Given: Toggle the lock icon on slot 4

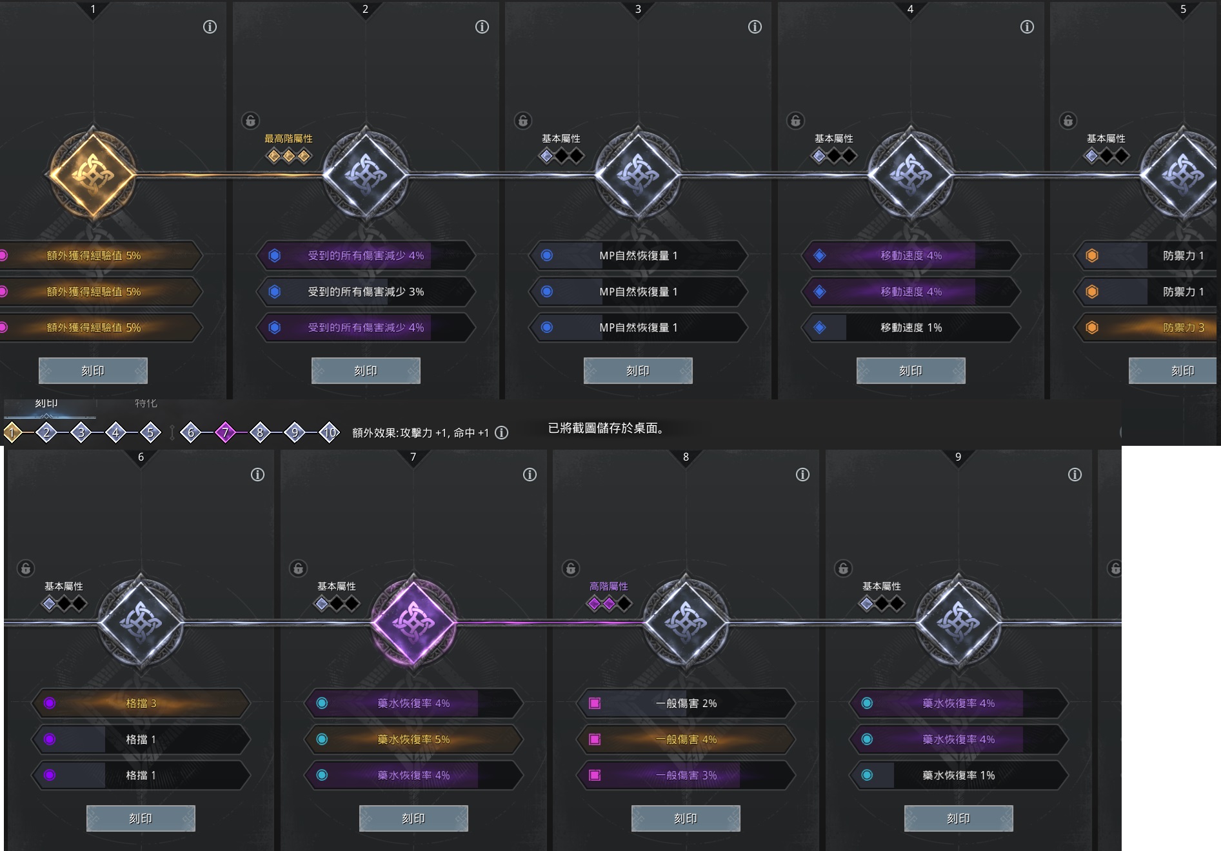Looking at the screenshot, I should (795, 121).
